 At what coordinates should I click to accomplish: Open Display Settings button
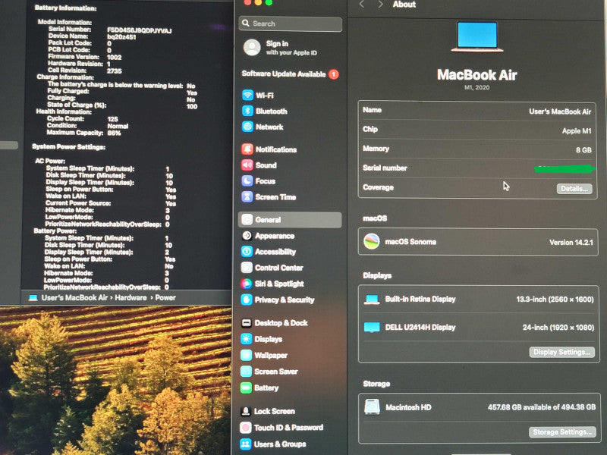(561, 352)
